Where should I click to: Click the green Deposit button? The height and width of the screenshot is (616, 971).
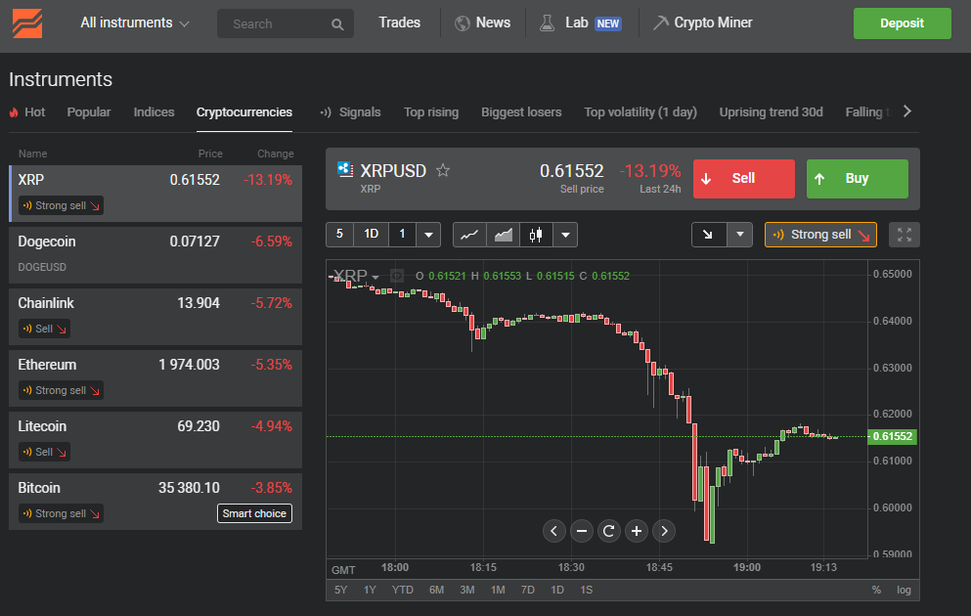(902, 23)
